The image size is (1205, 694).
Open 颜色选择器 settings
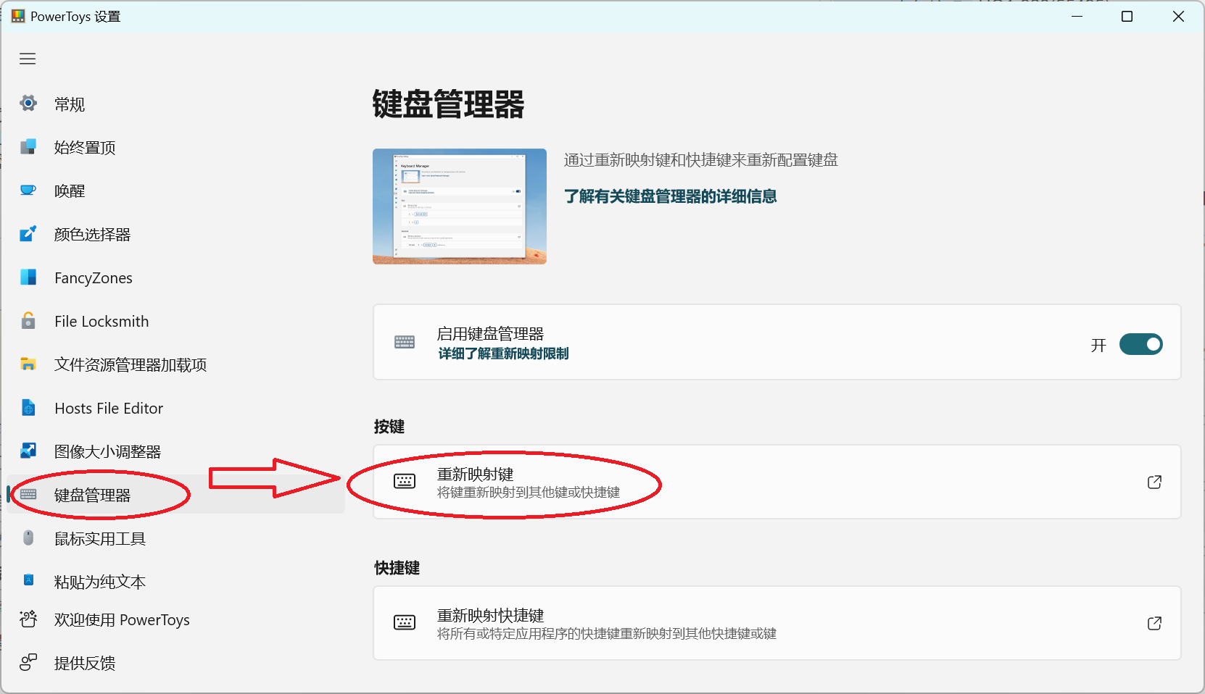tap(175, 235)
